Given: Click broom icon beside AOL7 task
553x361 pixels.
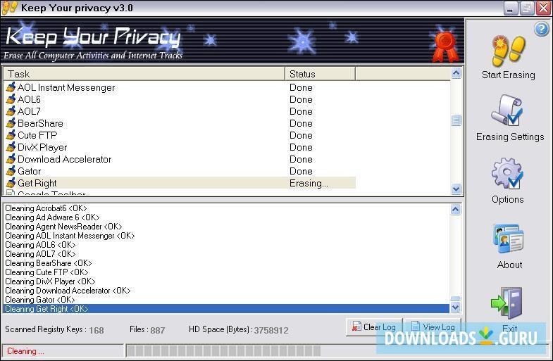Looking at the screenshot, I should (x=11, y=111).
